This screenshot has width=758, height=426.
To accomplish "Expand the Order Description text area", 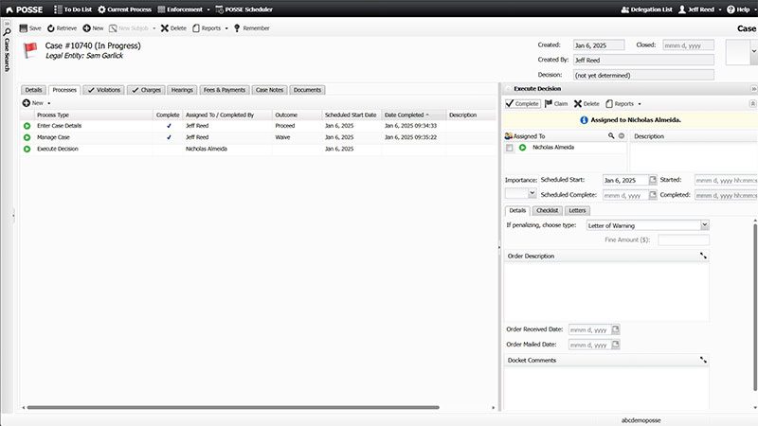I will point(703,256).
